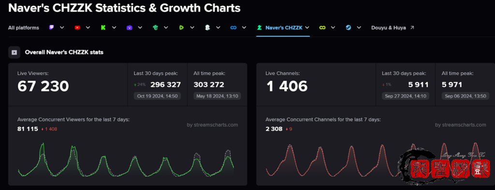
Task: Click the Oct 19 2024, 14:50 date badge
Action: click(x=157, y=96)
